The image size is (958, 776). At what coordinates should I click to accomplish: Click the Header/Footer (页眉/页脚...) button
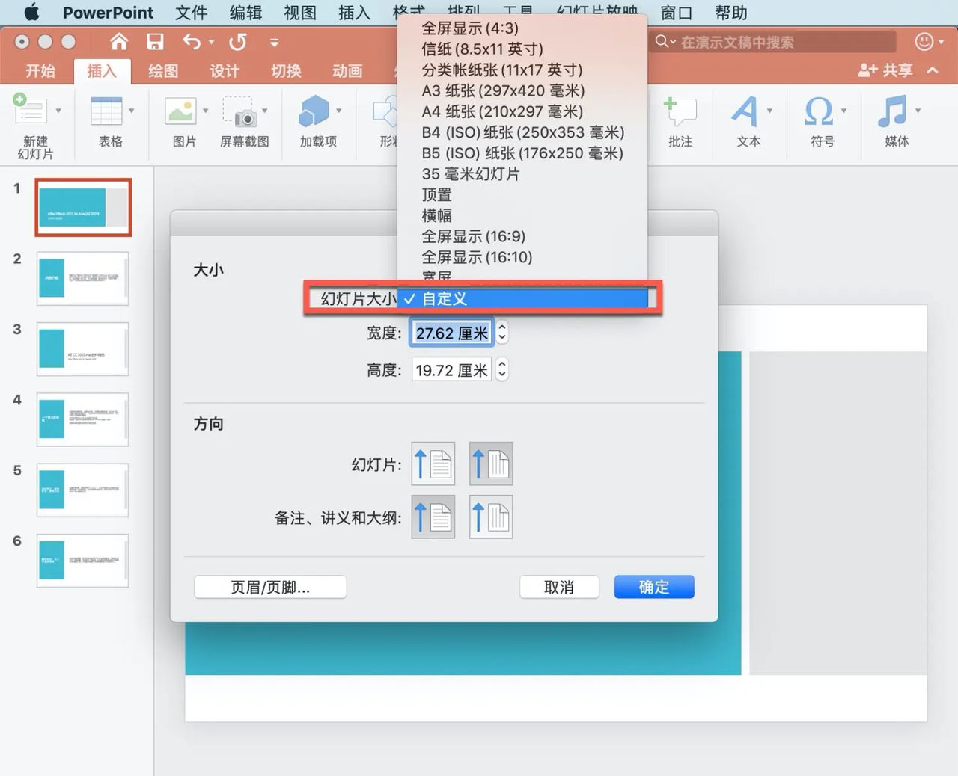[x=270, y=587]
